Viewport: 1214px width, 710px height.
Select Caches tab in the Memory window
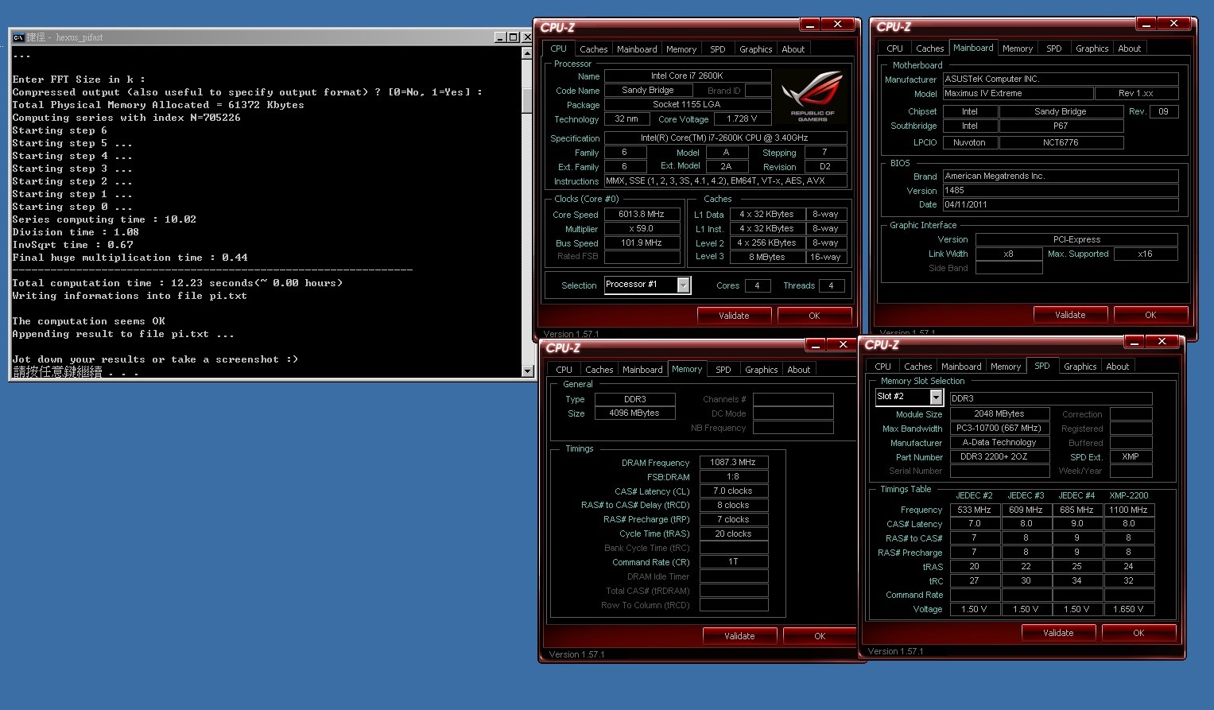click(599, 370)
